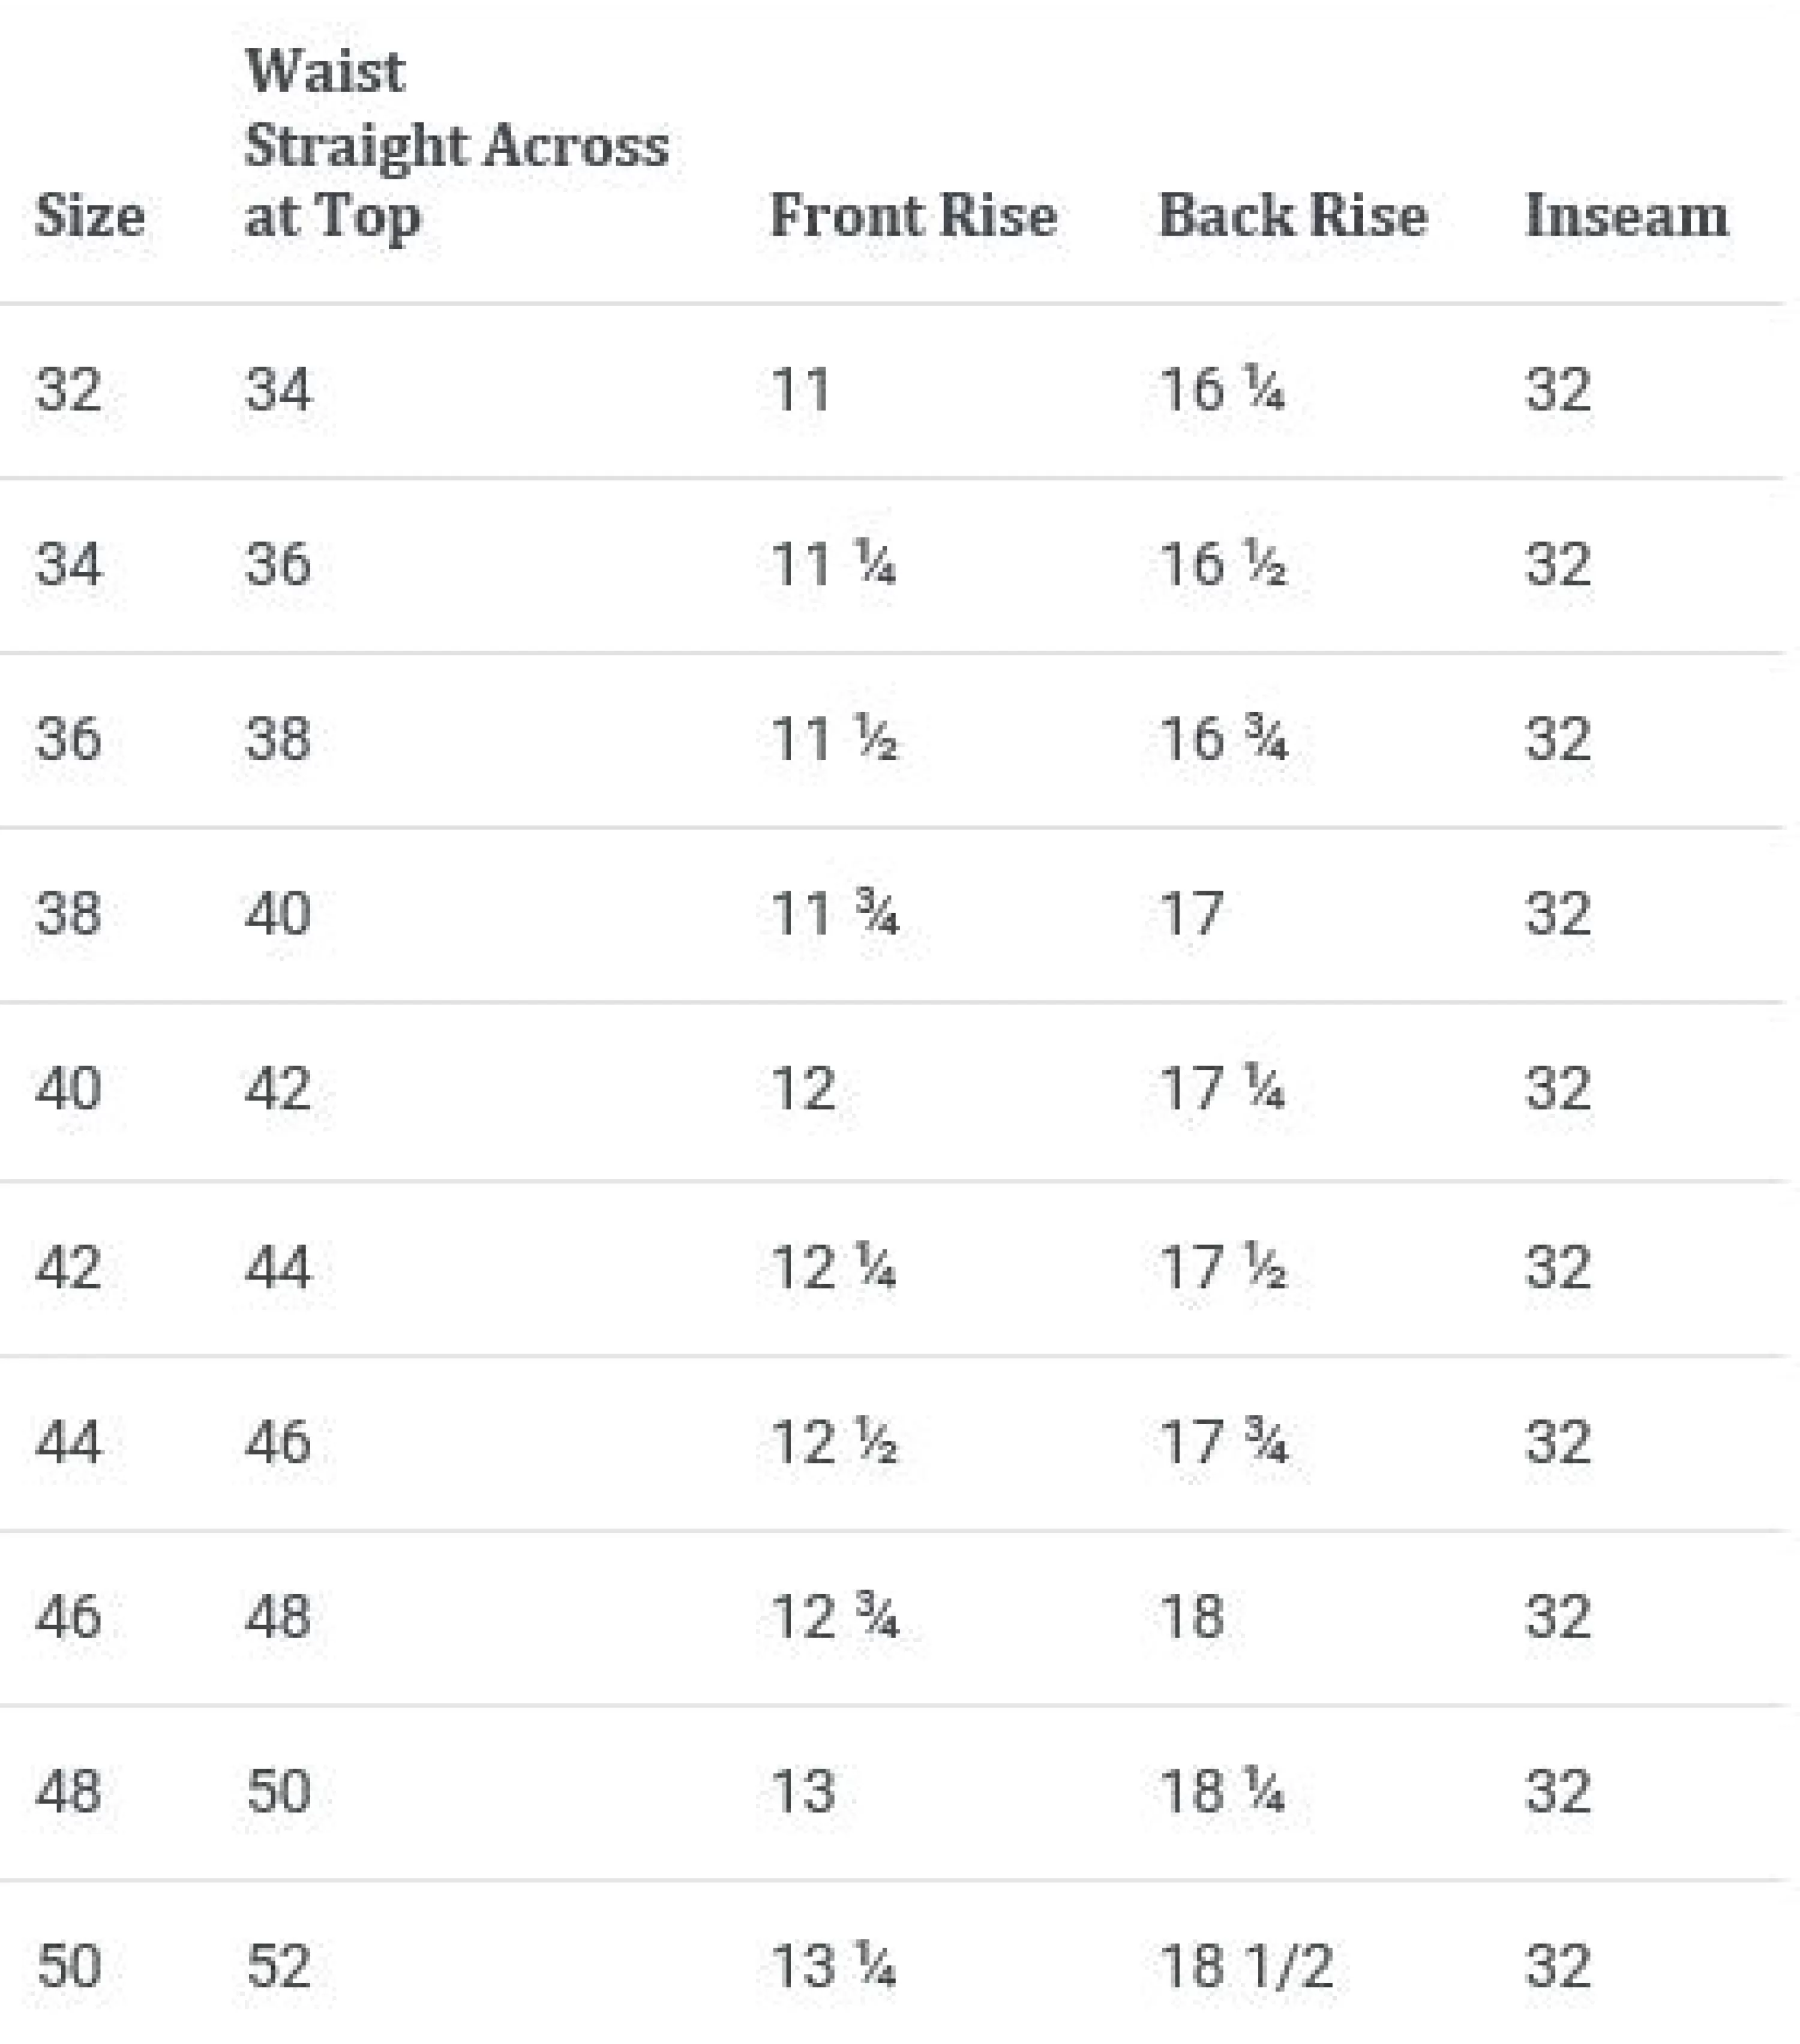Click back rise 16 ¾ for size 36
This screenshot has width=1800, height=2044.
click(1223, 739)
